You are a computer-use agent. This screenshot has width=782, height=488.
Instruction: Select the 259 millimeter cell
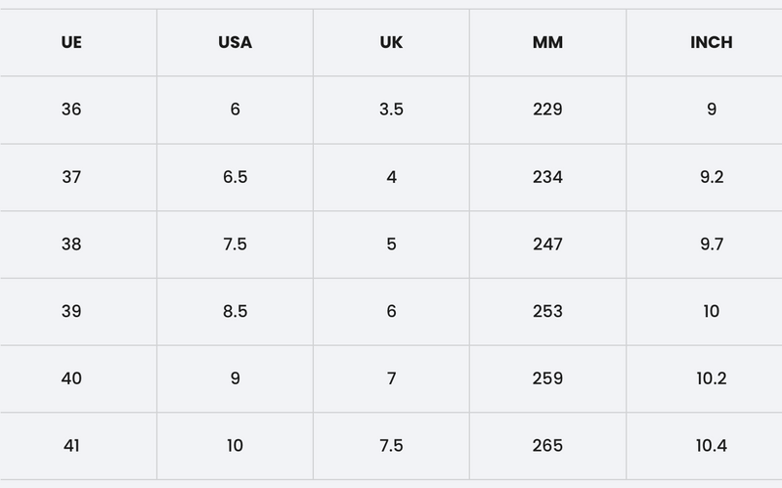click(547, 378)
